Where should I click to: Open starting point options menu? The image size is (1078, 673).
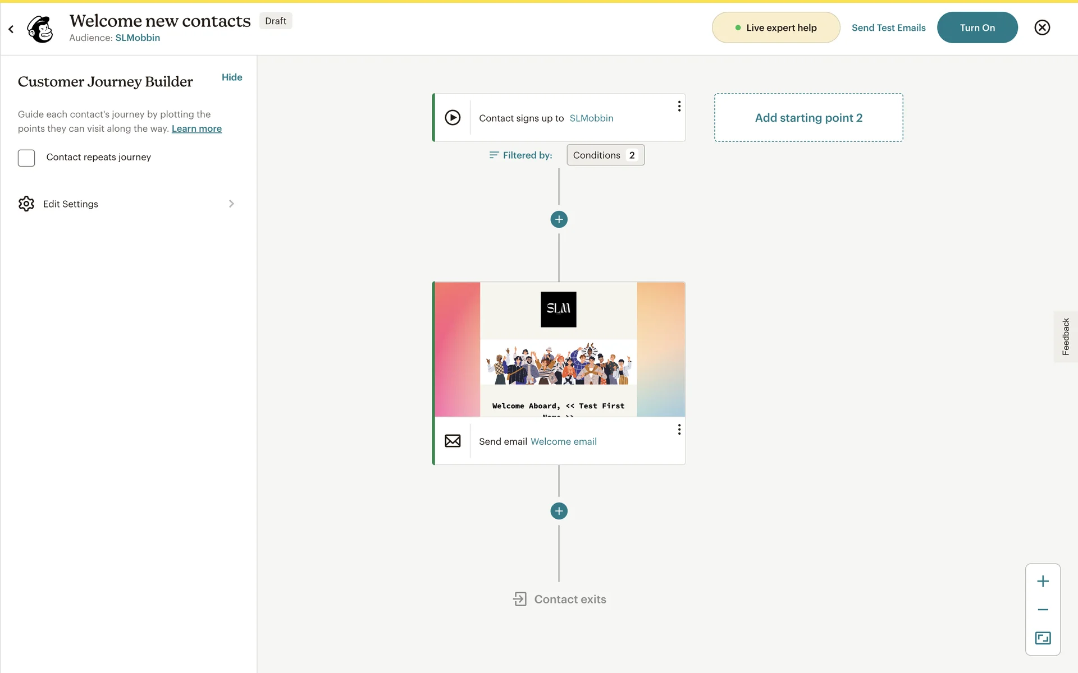pos(679,106)
